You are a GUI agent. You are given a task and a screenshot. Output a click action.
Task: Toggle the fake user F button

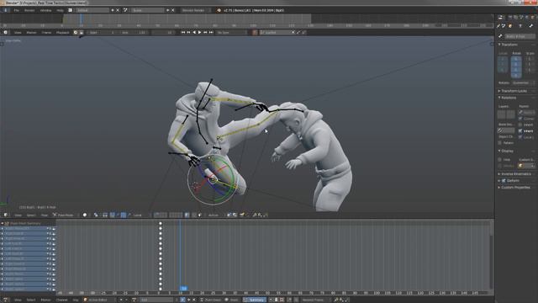[x=183, y=300]
